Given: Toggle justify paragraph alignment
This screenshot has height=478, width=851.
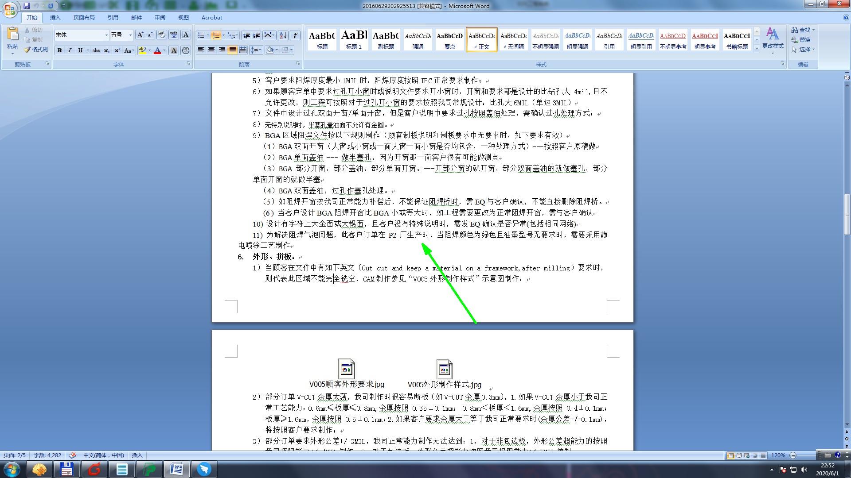Looking at the screenshot, I should [232, 50].
